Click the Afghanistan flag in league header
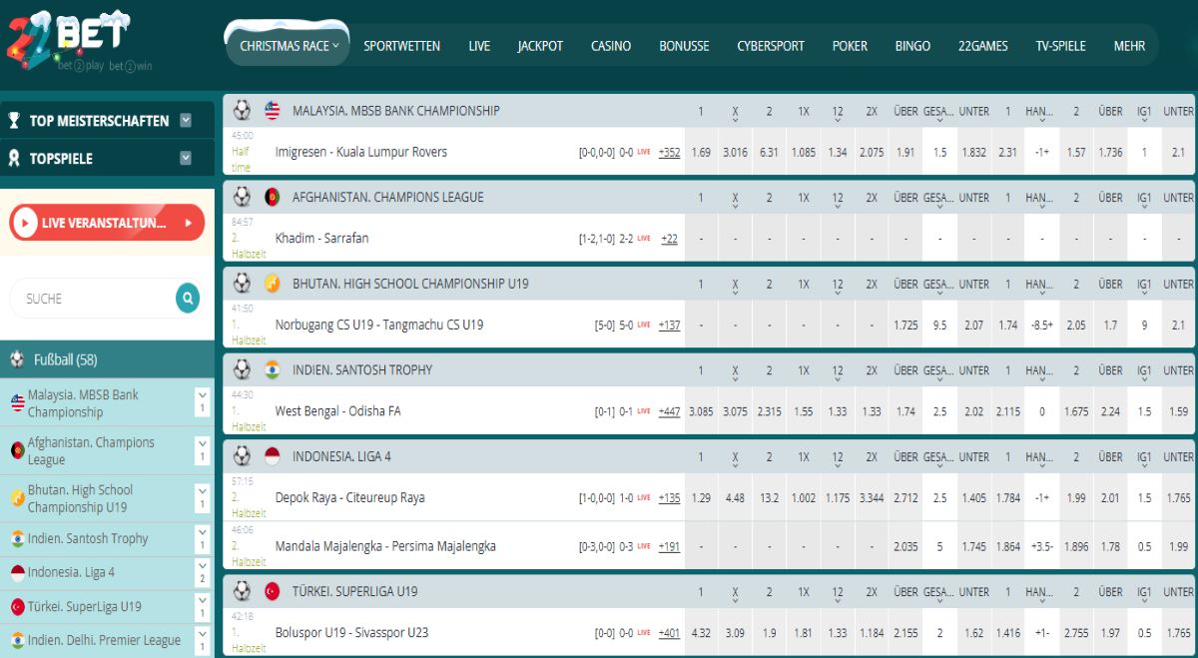This screenshot has width=1198, height=658. [273, 197]
